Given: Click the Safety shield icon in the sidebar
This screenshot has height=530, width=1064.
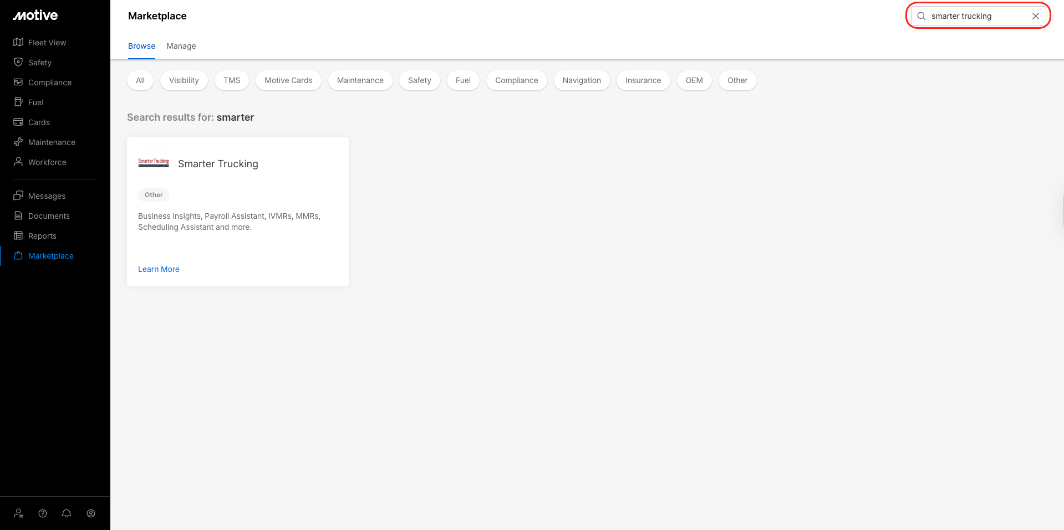Looking at the screenshot, I should (x=18, y=63).
